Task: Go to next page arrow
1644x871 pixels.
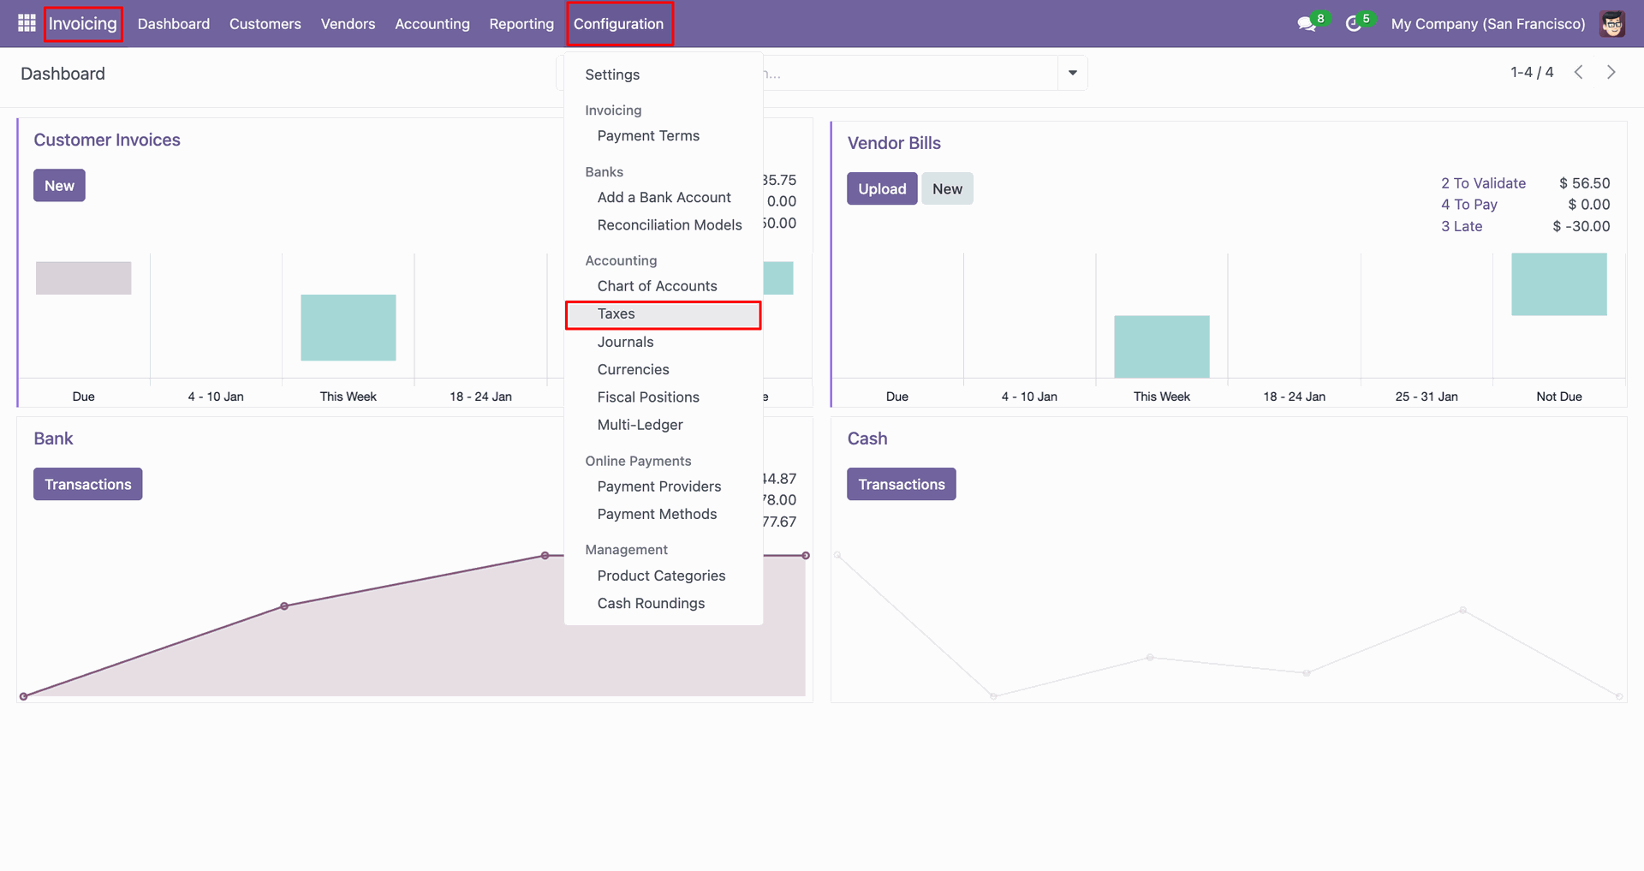Action: pyautogui.click(x=1611, y=73)
